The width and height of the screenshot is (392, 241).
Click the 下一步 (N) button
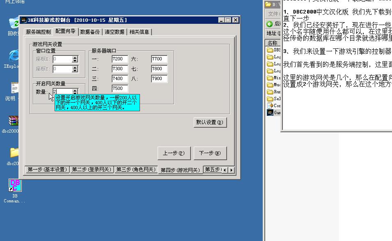210,153
